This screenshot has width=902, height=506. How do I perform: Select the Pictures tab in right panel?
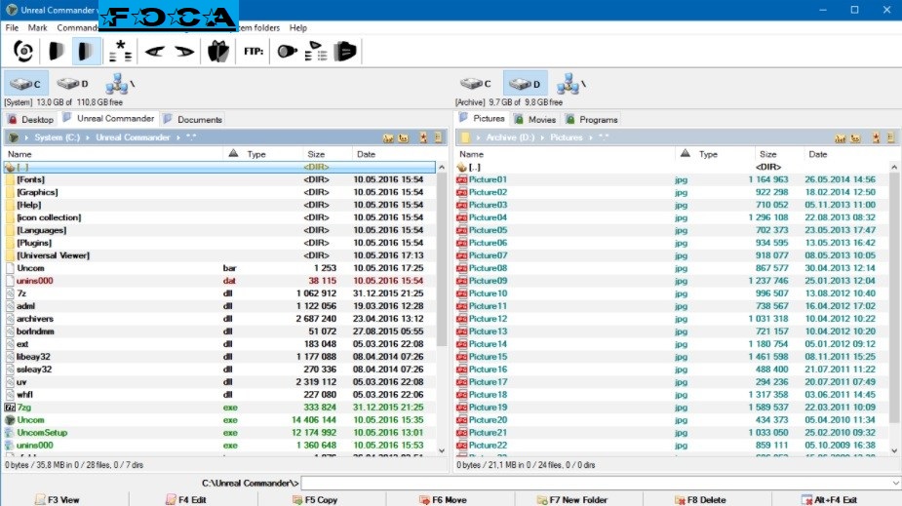click(x=482, y=118)
